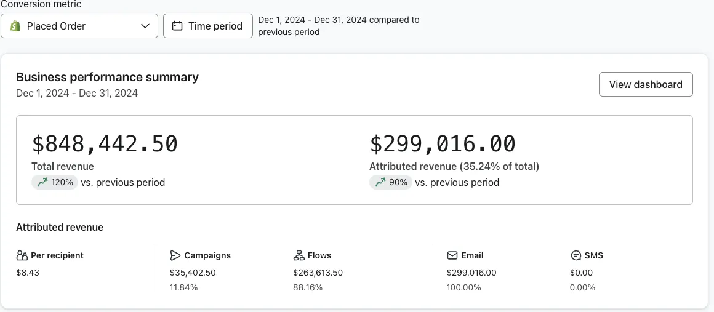Click the Attributed revenue section label
The image size is (714, 312).
(x=60, y=227)
